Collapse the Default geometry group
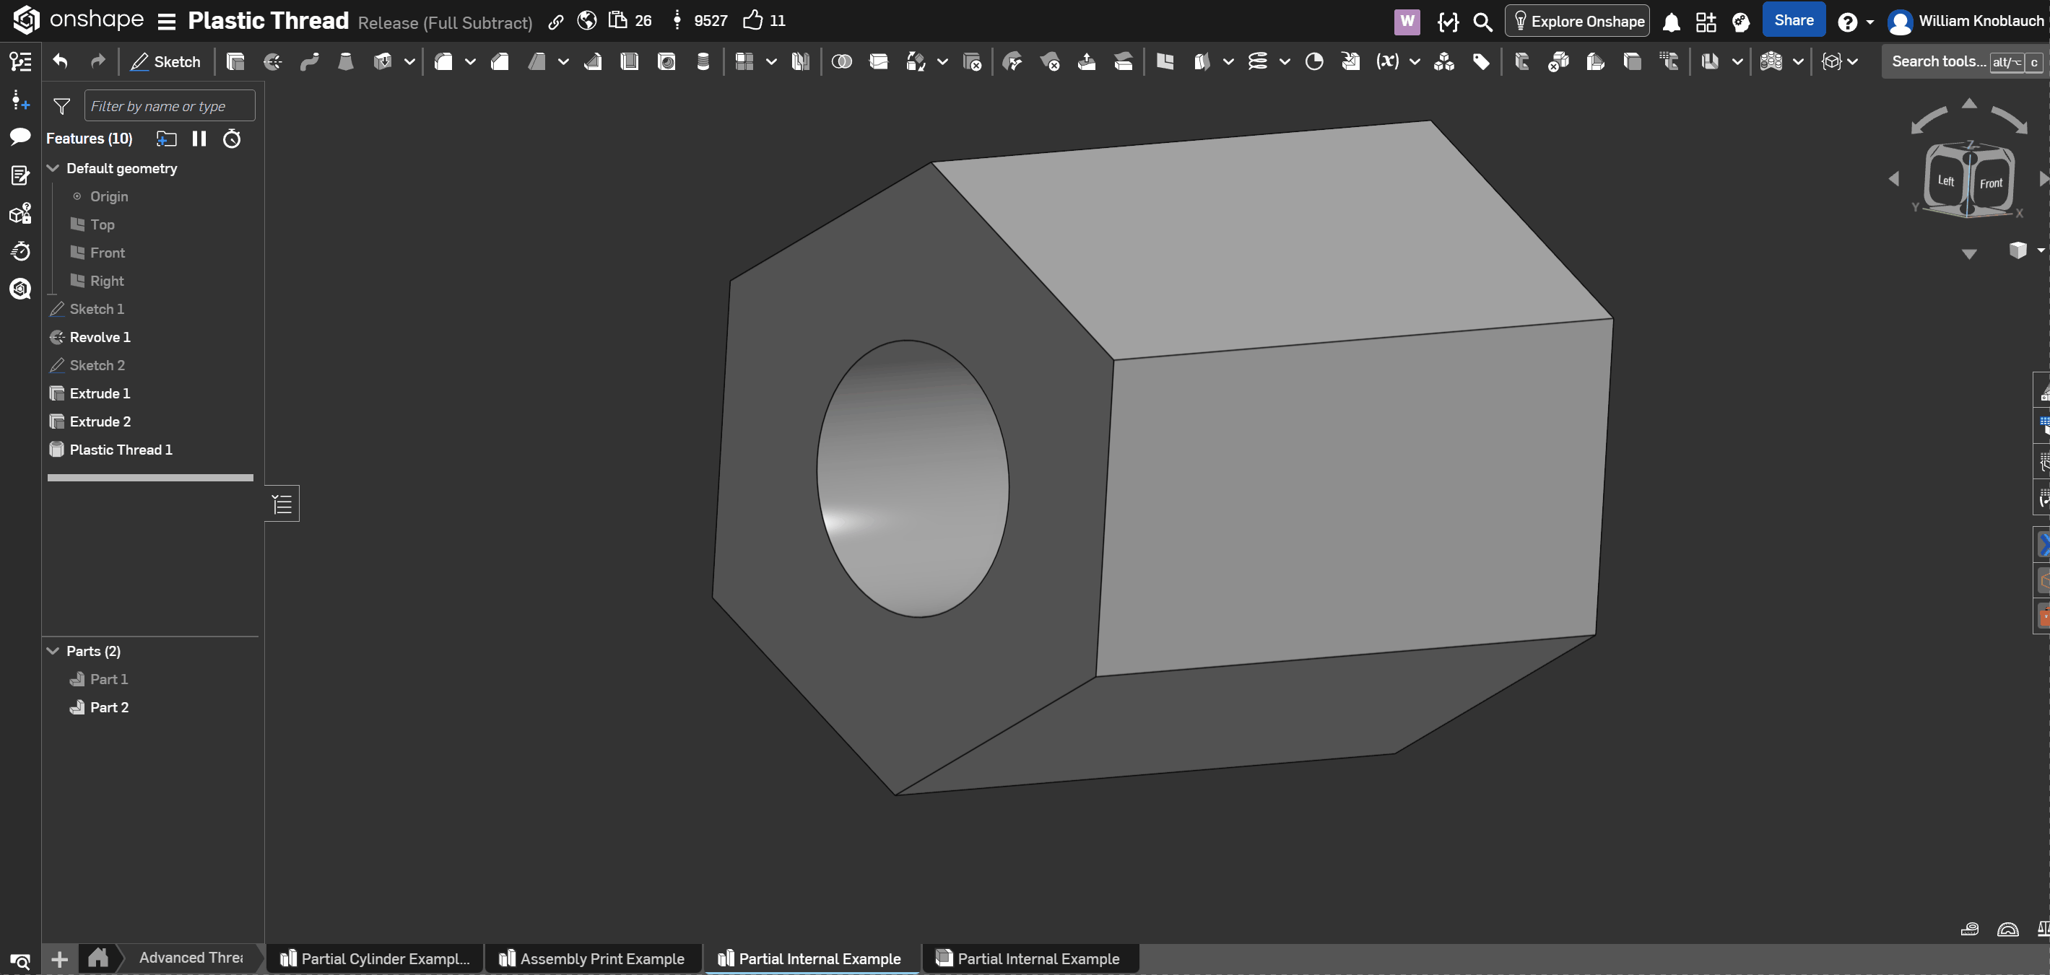2050x975 pixels. (x=53, y=168)
